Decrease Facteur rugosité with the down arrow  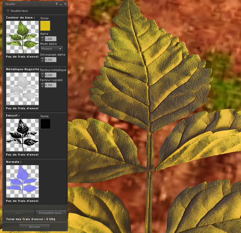42,86
